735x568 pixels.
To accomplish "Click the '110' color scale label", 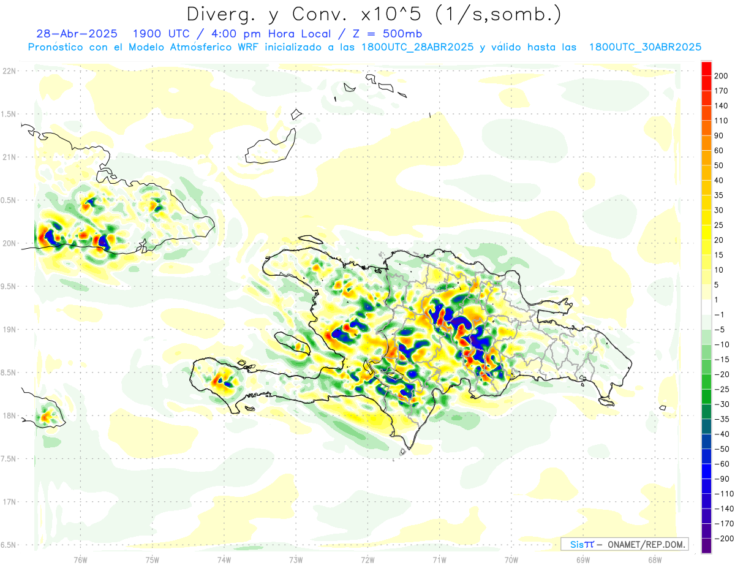I will pos(722,120).
